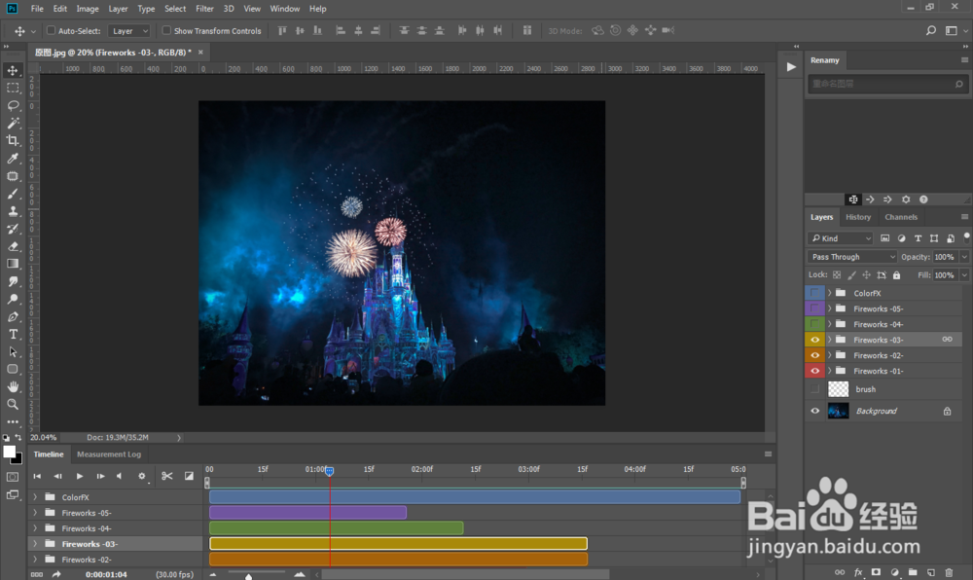Click the Play button in collapsed panel dock
The height and width of the screenshot is (580, 973).
[x=790, y=67]
